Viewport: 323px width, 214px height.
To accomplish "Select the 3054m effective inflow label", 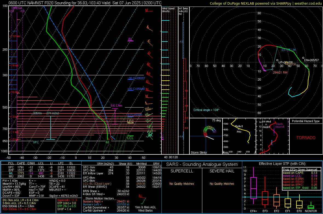I will (x=37, y=113).
